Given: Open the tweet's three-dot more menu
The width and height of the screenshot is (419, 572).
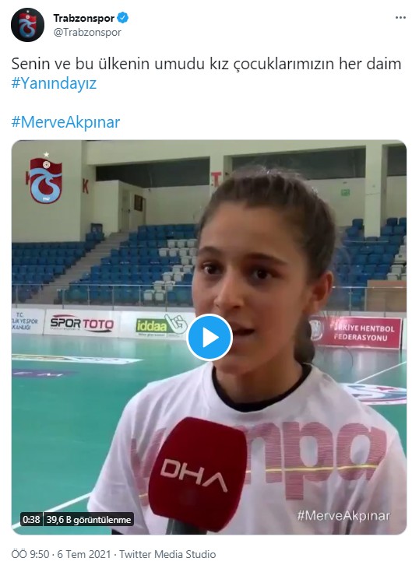Looking at the screenshot, I should click(400, 18).
